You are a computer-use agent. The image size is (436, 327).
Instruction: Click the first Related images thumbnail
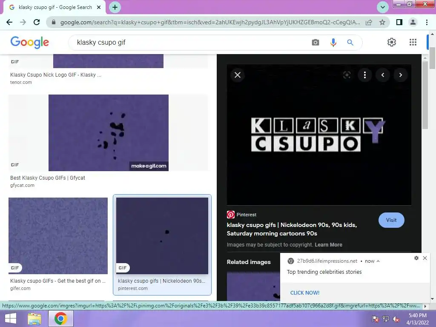tap(253, 286)
